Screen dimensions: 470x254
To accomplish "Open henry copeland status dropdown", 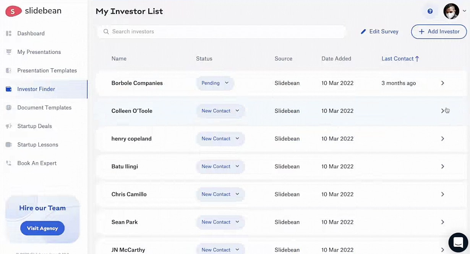I will pos(220,139).
